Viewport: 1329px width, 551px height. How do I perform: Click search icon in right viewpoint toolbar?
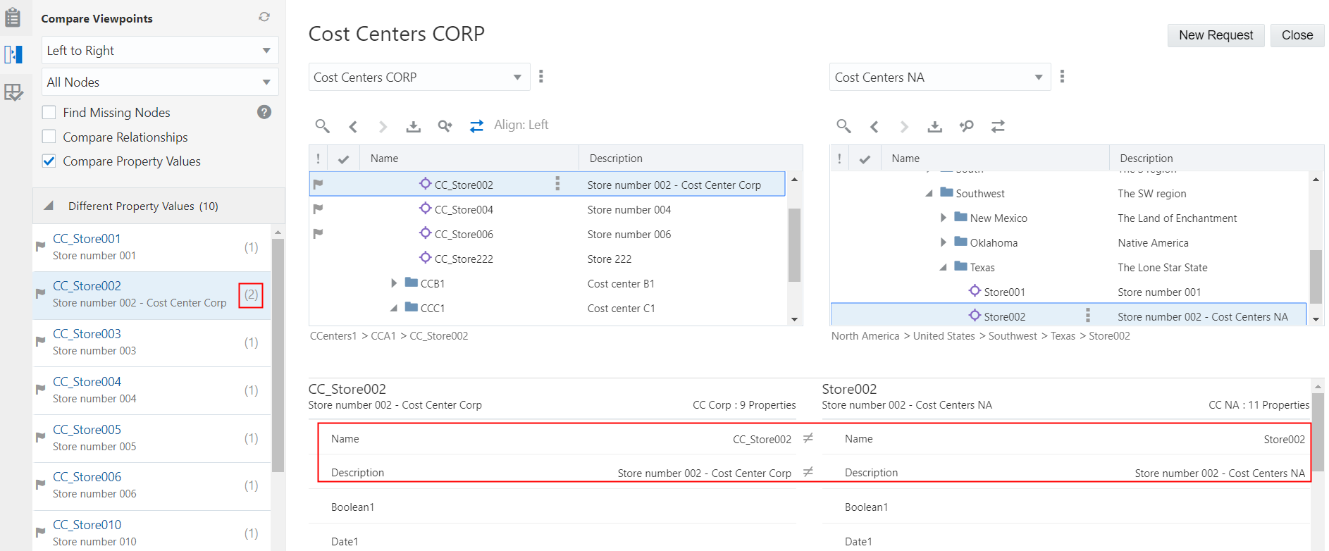(843, 126)
